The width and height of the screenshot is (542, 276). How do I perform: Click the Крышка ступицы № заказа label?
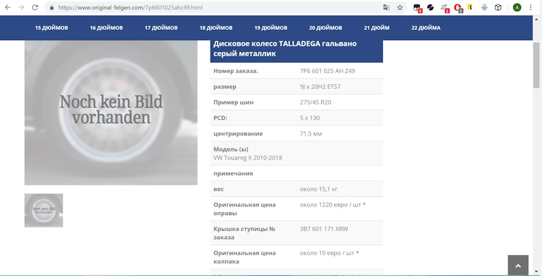tap(244, 233)
